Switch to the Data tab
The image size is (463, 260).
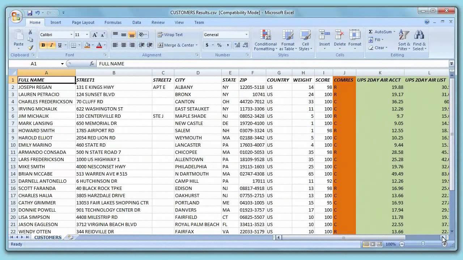point(137,22)
